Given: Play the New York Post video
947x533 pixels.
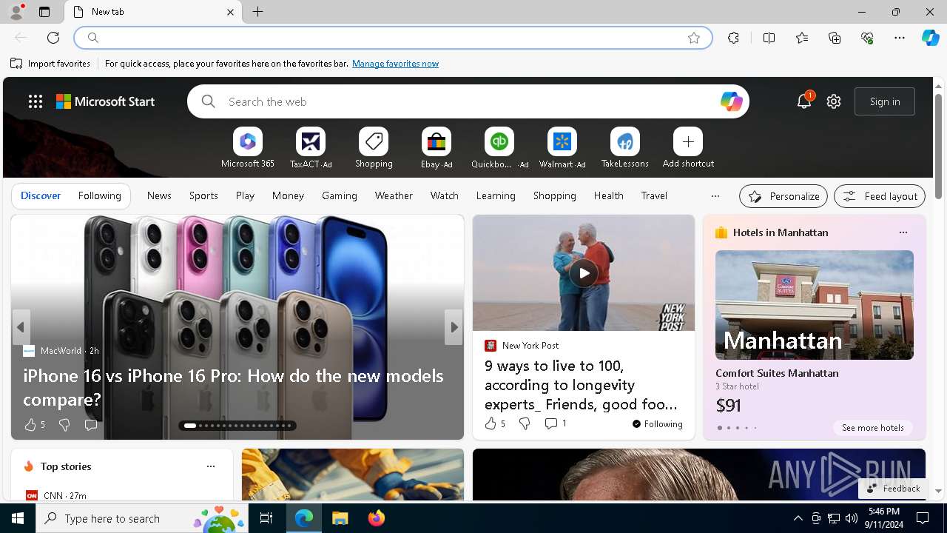Looking at the screenshot, I should (584, 273).
